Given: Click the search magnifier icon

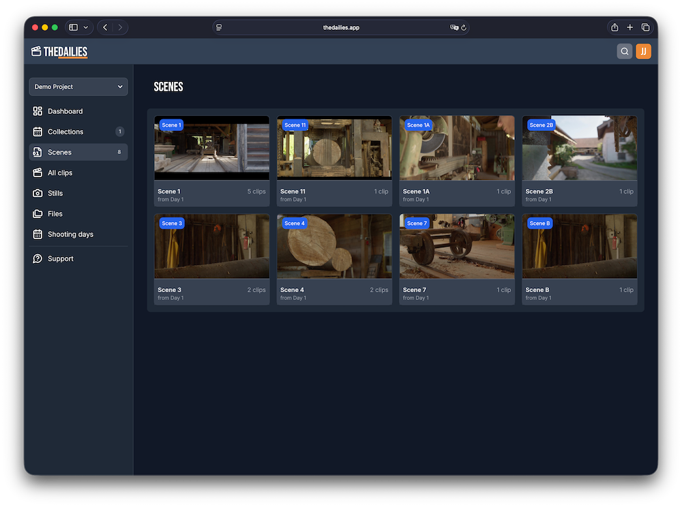Looking at the screenshot, I should [x=624, y=51].
